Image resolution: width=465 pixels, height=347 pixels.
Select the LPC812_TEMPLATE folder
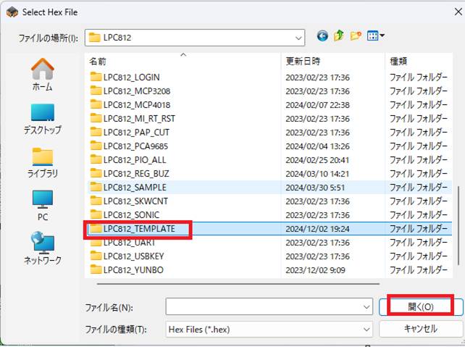pos(139,229)
